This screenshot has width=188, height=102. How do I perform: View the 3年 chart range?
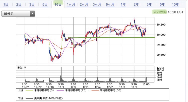[149, 5]
